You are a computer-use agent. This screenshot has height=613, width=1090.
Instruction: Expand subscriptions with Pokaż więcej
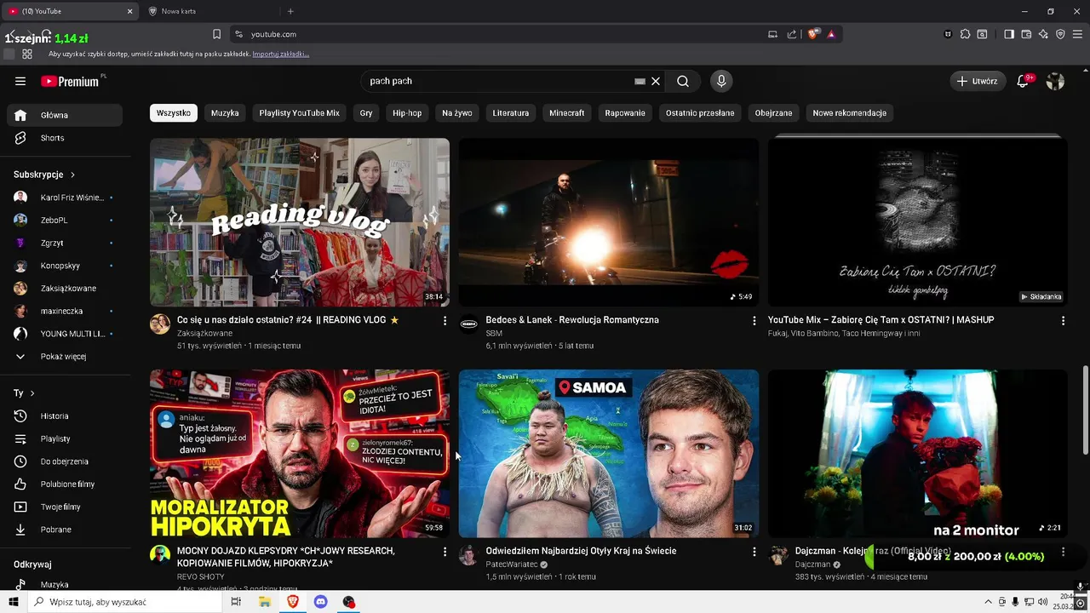65,357
